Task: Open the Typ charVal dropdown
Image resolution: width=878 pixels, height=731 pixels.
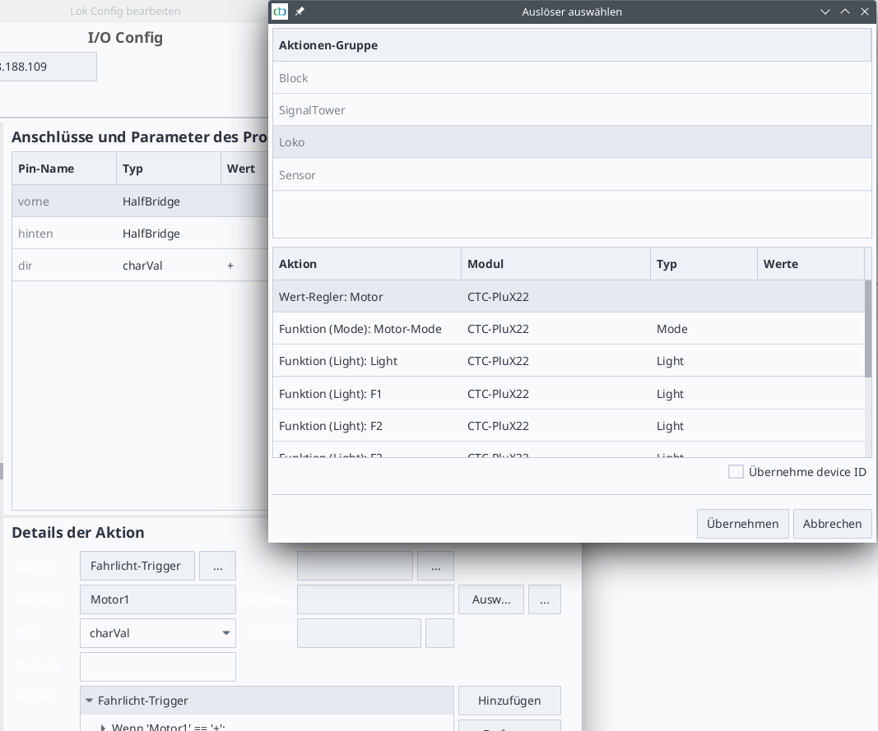Action: point(225,633)
